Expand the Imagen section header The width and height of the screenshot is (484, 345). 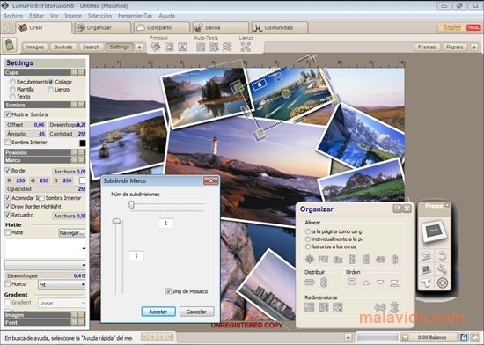tap(45, 315)
